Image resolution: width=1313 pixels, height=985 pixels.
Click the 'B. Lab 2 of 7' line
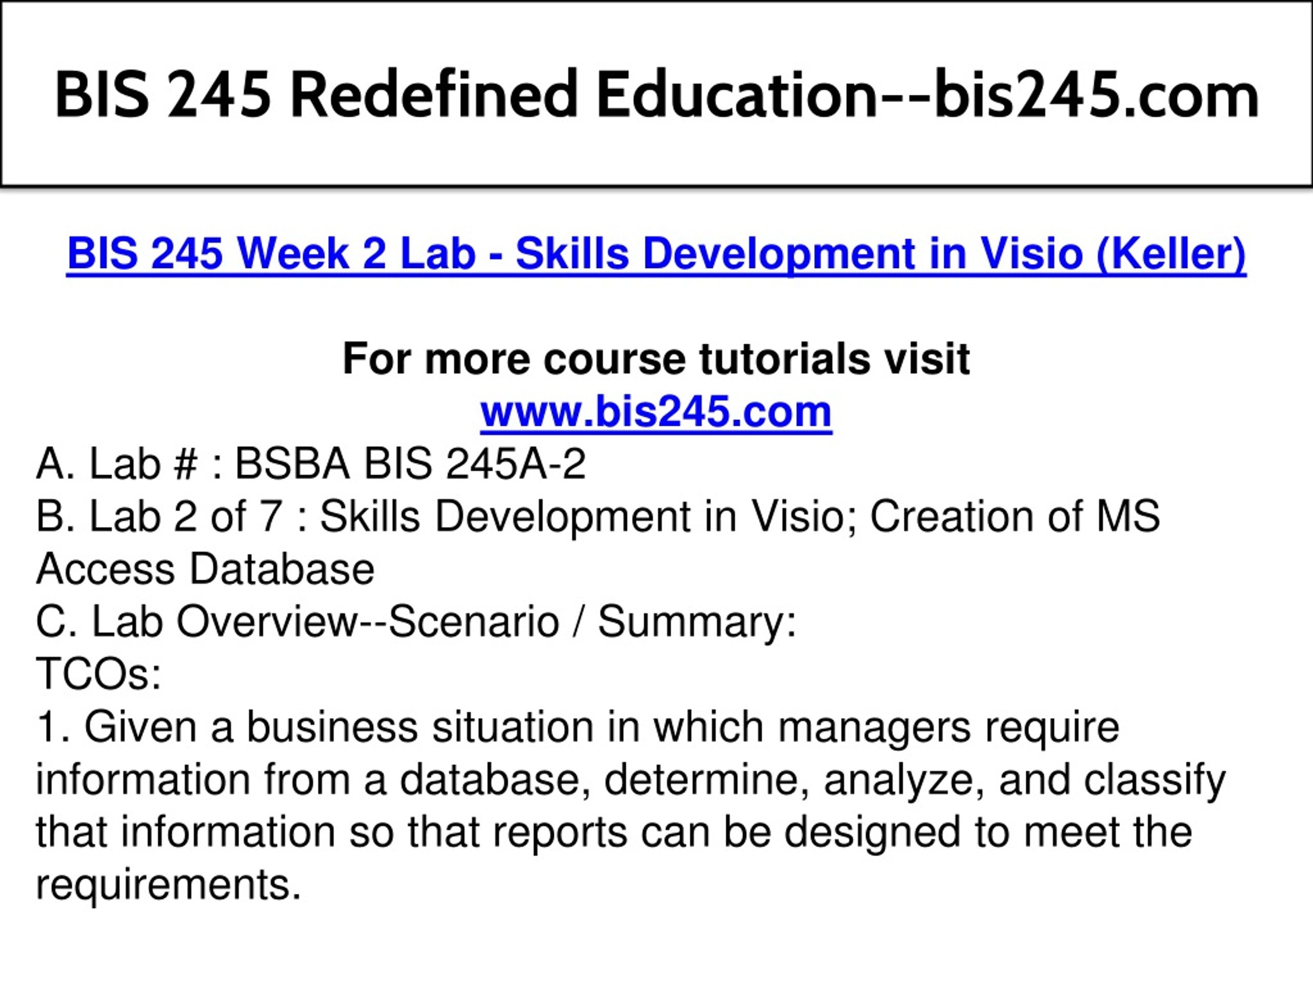598,517
